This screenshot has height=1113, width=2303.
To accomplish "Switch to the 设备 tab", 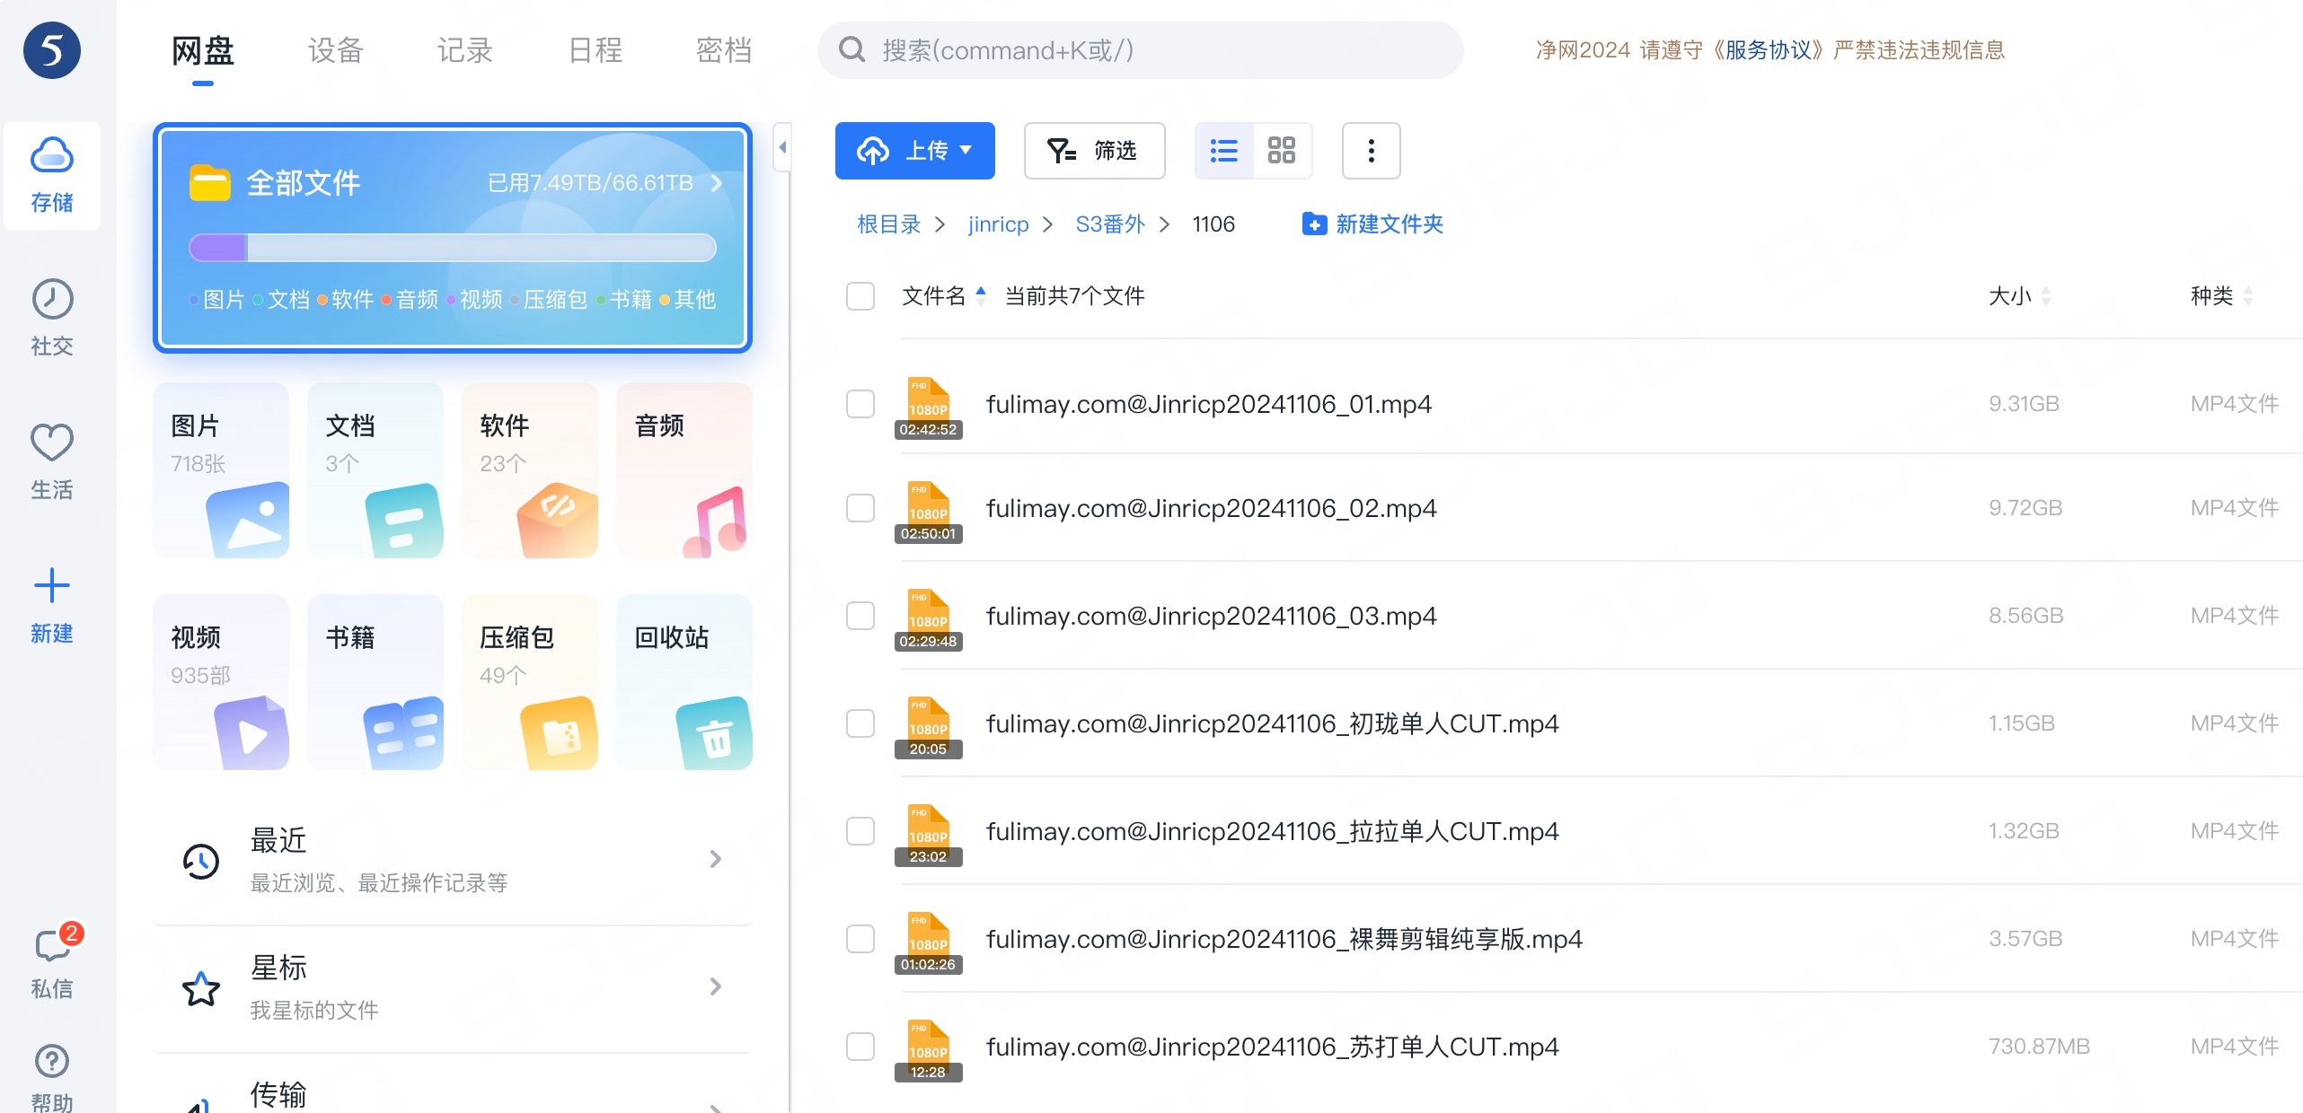I will point(335,50).
